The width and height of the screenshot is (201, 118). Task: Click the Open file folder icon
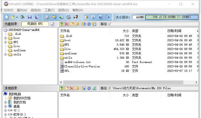point(13,17)
